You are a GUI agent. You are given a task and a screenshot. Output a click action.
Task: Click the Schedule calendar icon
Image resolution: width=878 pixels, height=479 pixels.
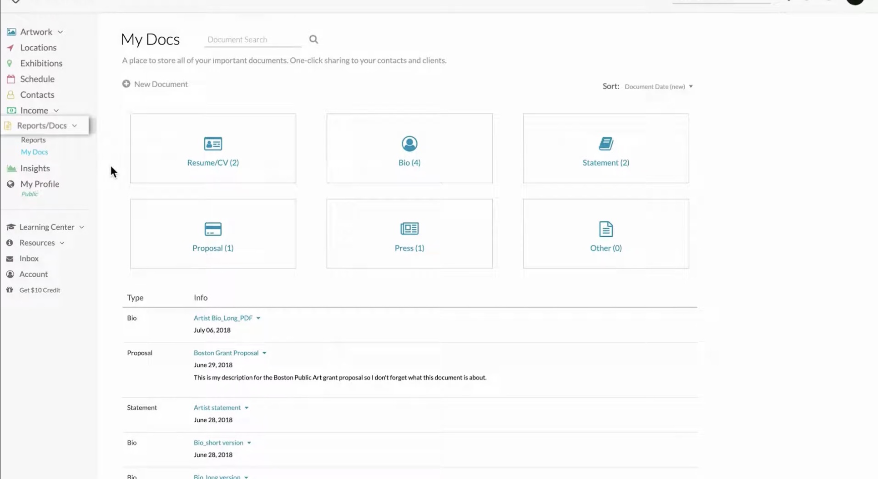(11, 79)
